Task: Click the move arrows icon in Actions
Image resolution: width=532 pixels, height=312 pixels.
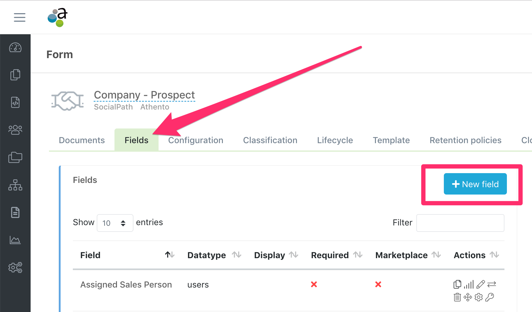Action: (x=468, y=297)
